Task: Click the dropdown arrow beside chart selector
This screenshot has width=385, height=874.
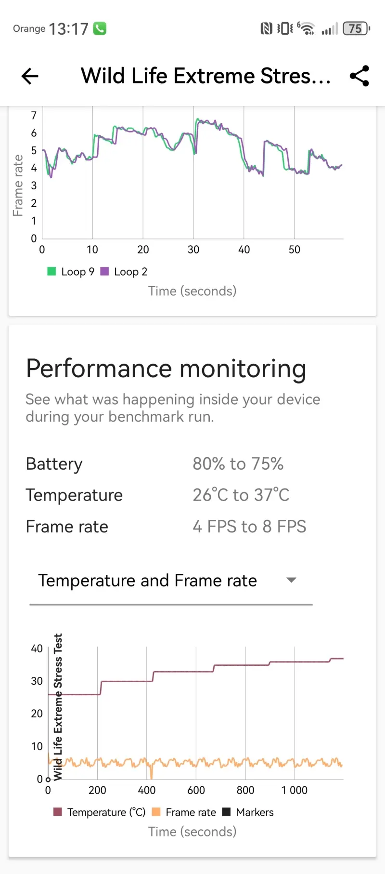Action: (x=291, y=580)
